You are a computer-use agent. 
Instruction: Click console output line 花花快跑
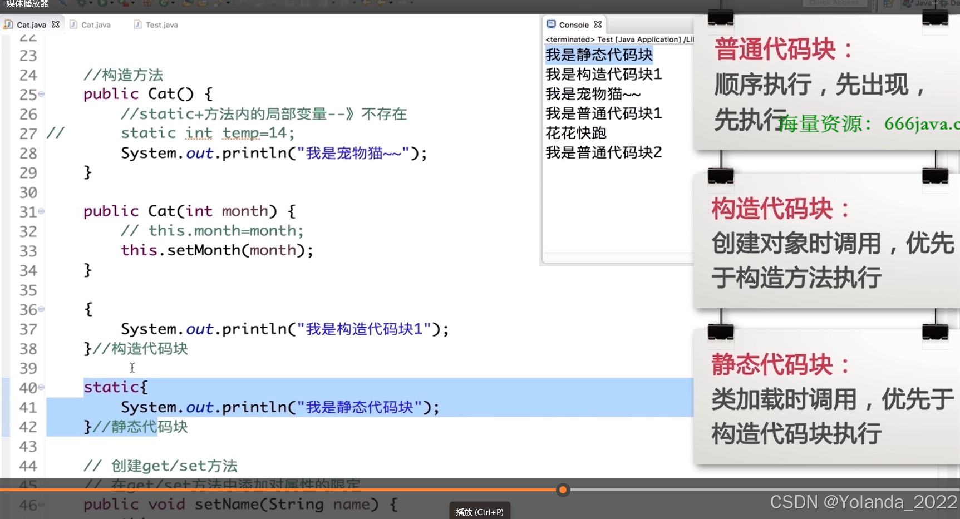pos(575,132)
